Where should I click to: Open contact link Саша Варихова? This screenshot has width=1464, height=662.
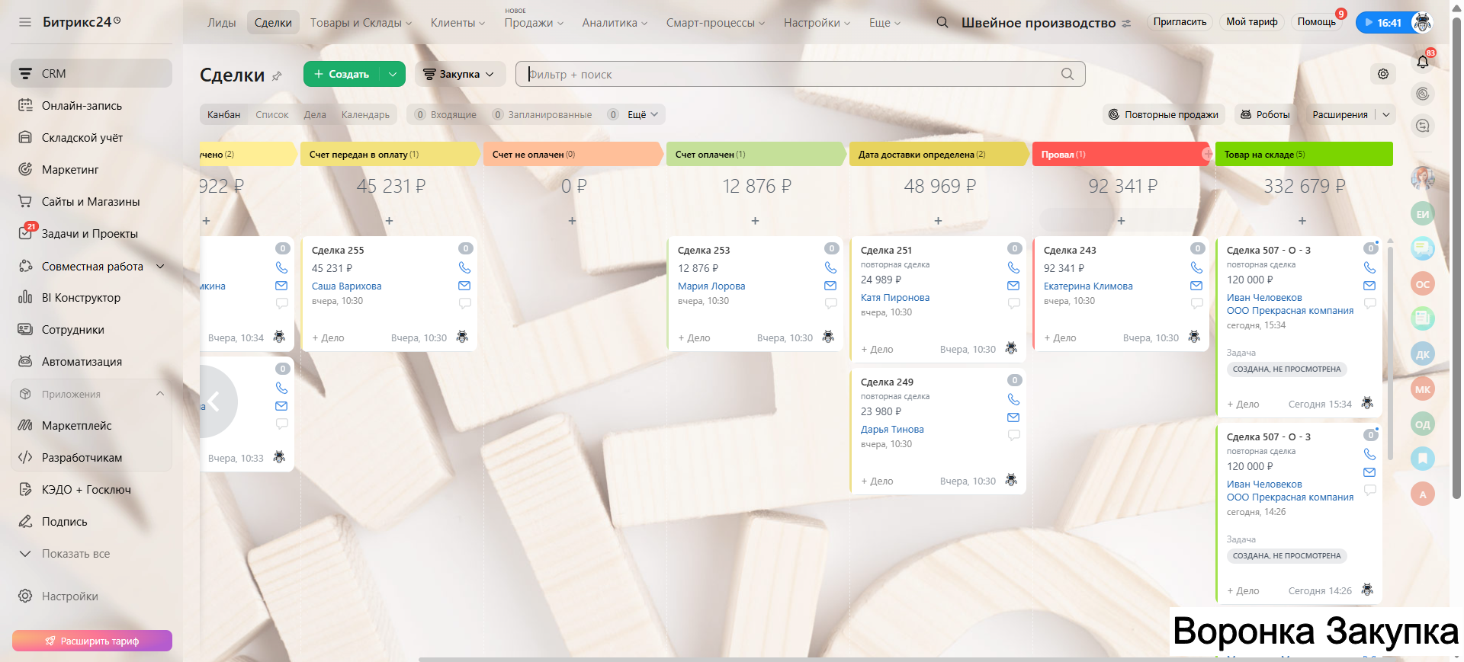pyautogui.click(x=346, y=286)
